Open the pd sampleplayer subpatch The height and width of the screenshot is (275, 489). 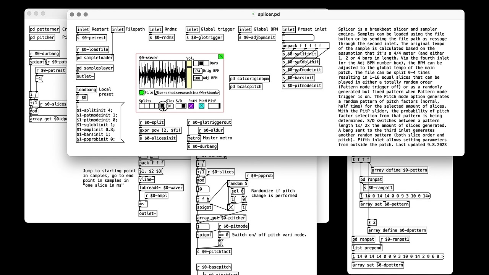click(x=95, y=68)
